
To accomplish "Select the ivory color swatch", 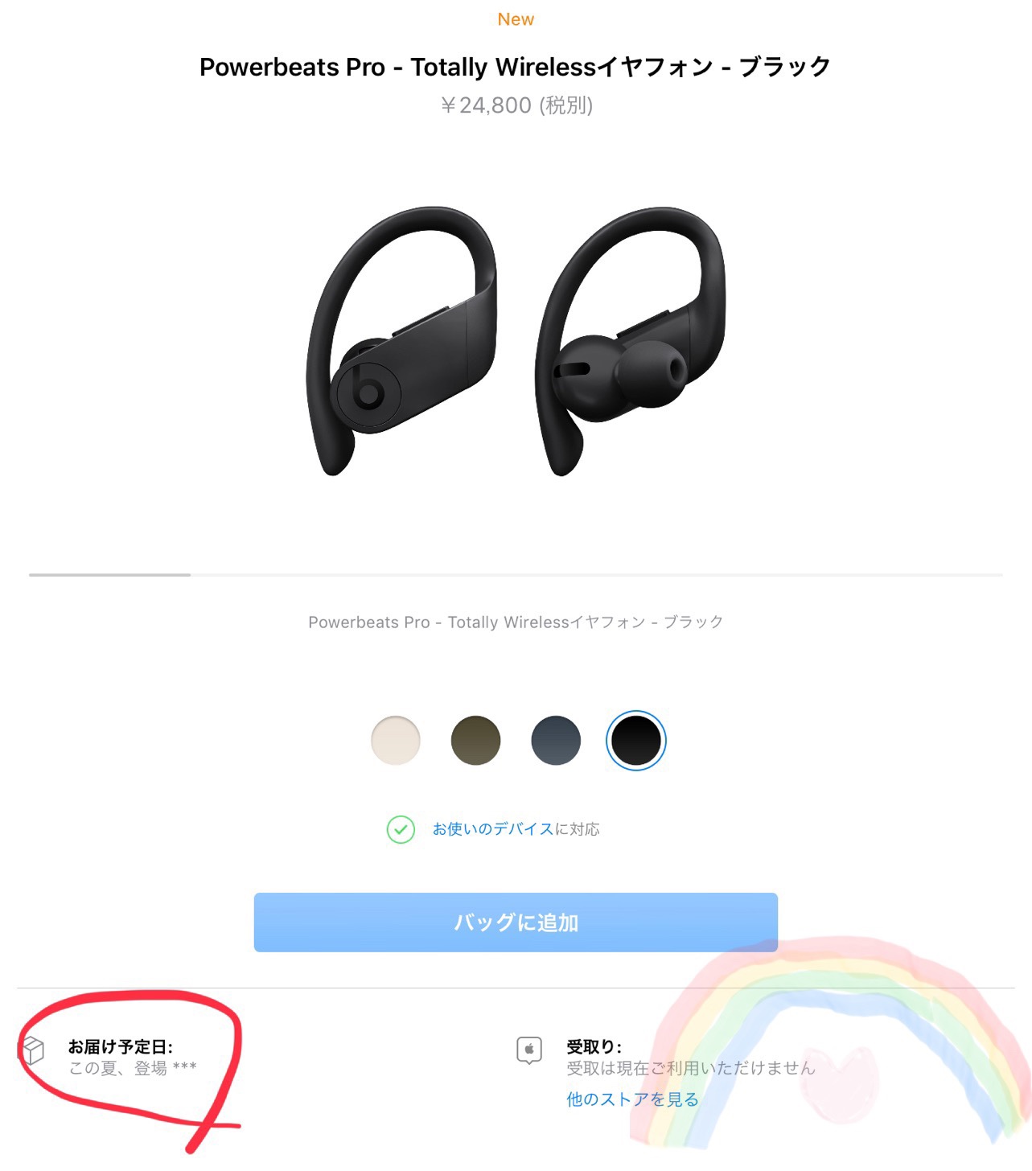I will pos(396,740).
